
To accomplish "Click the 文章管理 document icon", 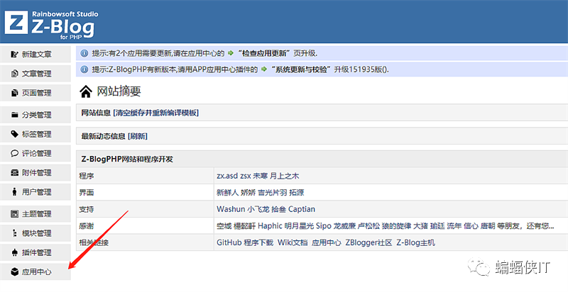I will point(14,74).
